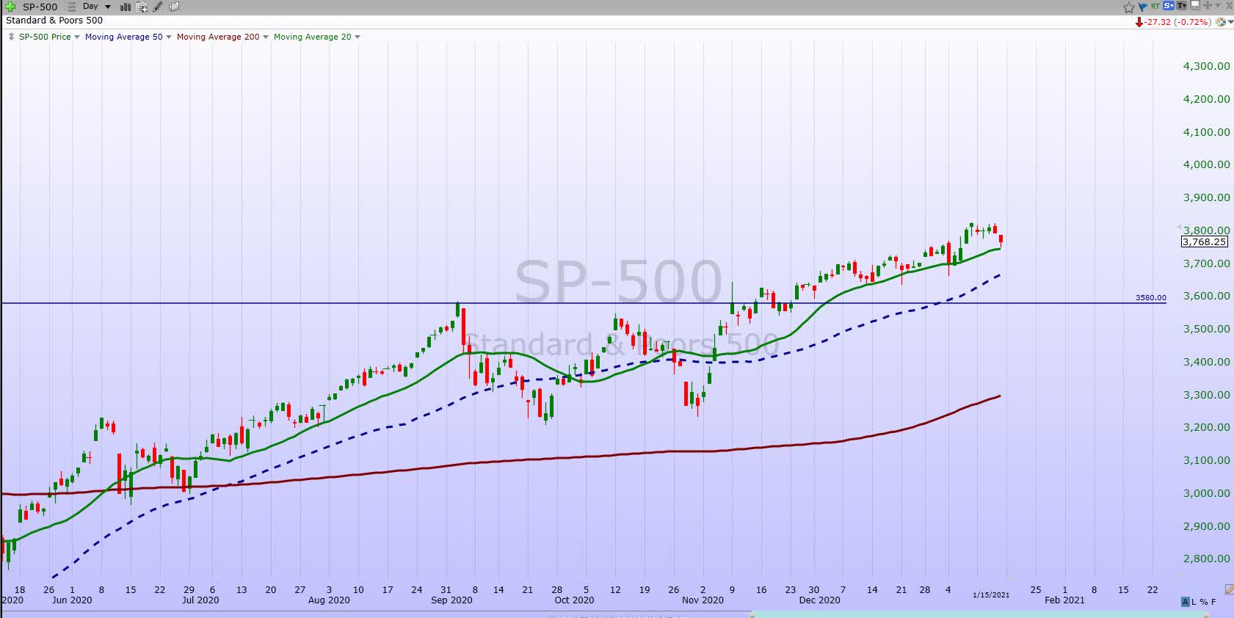Click the SP-500 symbol field
This screenshot has width=1234, height=618.
point(40,7)
